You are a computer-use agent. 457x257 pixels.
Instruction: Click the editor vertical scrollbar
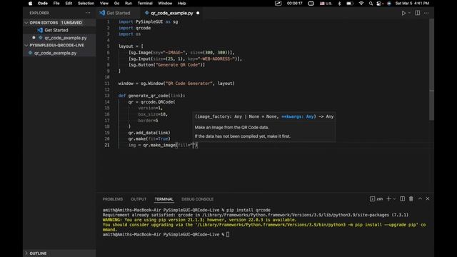pyautogui.click(x=431, y=69)
